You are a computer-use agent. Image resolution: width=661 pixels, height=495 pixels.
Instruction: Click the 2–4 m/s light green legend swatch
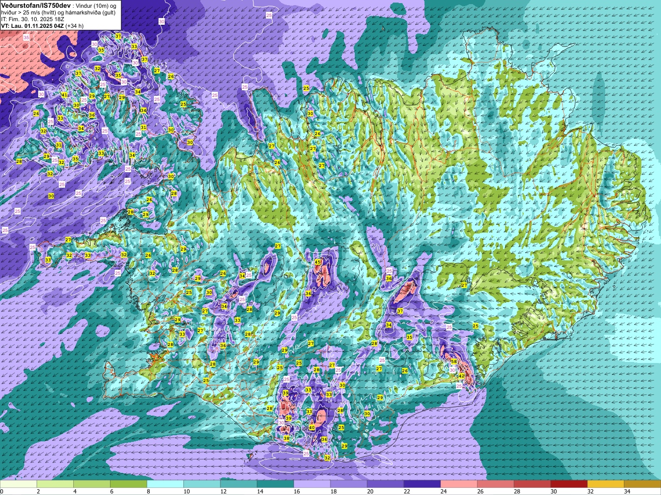55,484
